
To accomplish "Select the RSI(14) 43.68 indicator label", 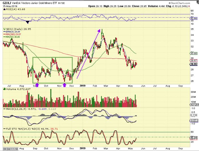I will pyautogui.click(x=15, y=9).
